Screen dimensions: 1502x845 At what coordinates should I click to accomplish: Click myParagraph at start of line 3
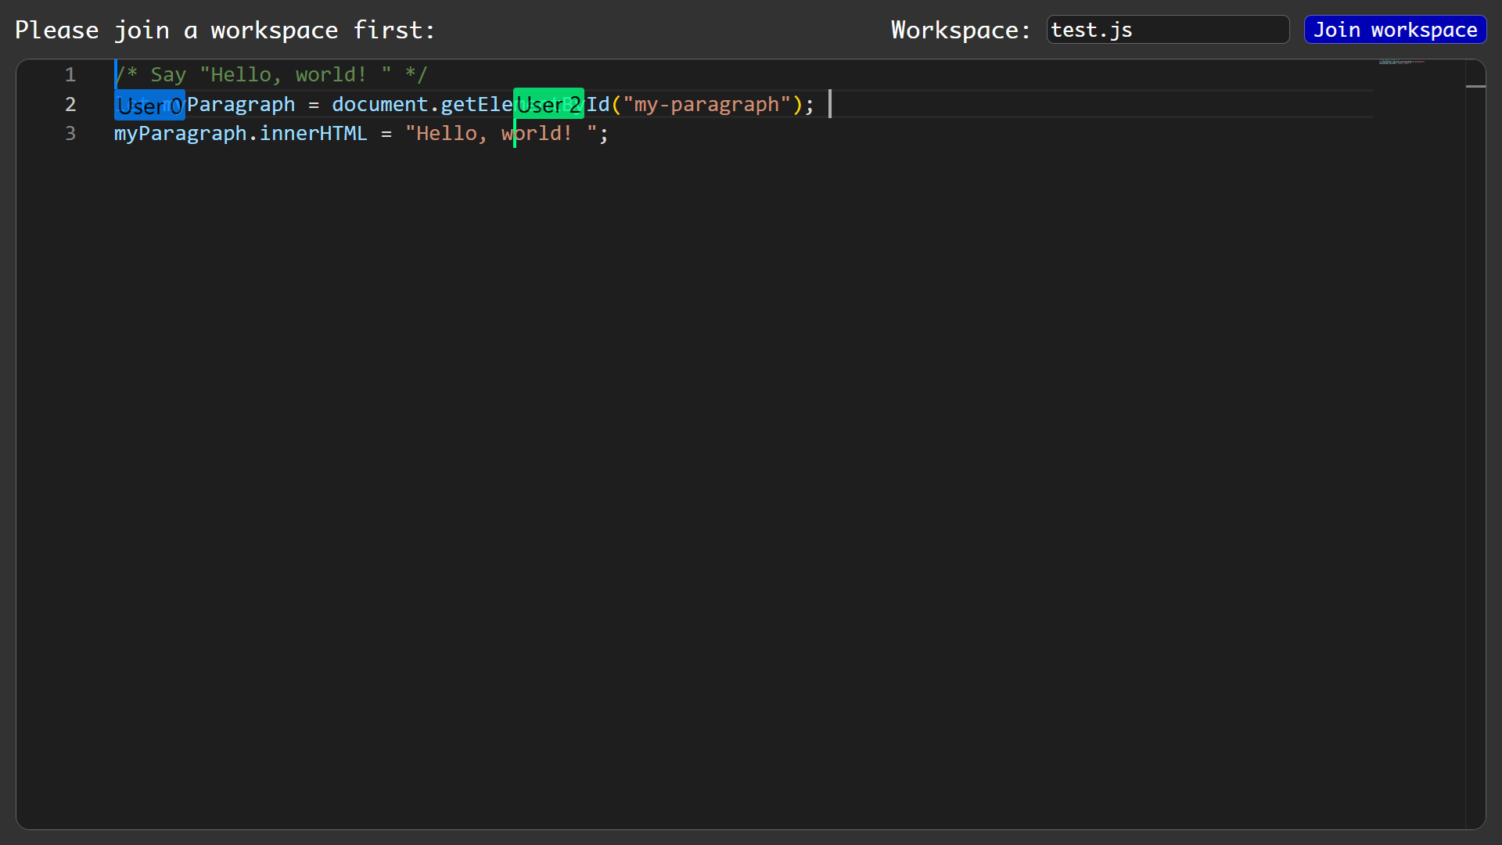point(180,134)
